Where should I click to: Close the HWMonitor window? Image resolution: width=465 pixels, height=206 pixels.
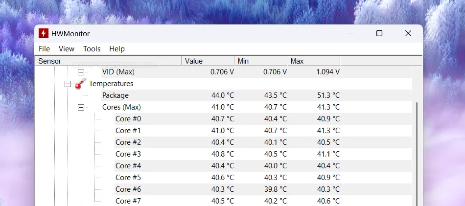(x=408, y=33)
